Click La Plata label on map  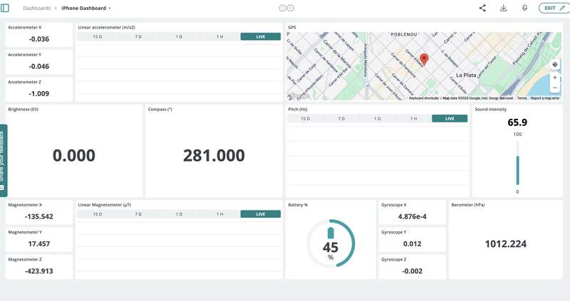466,75
